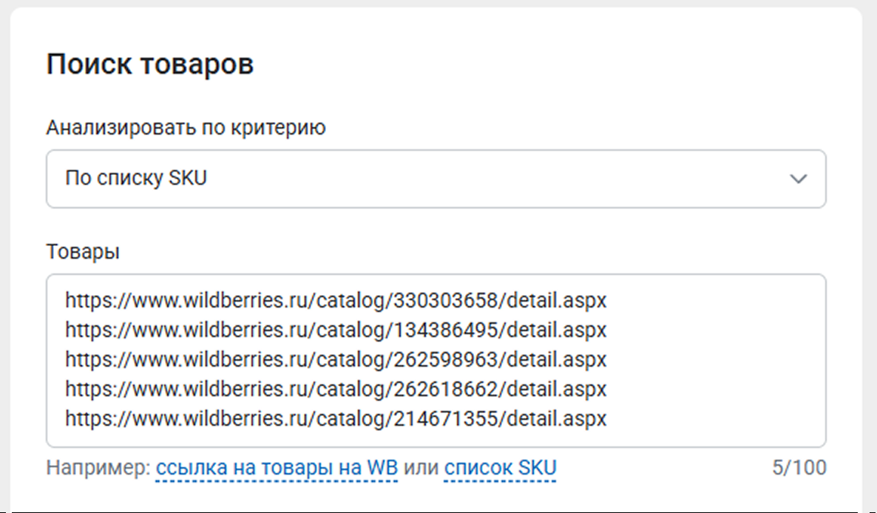This screenshot has width=877, height=513.
Task: Open the "ссылка на товары на WB" example link
Action: [x=277, y=468]
